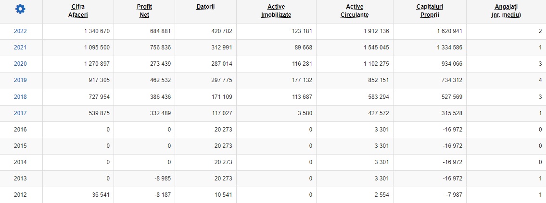Open the table settings gear icon
The height and width of the screenshot is (203, 546).
pos(21,9)
